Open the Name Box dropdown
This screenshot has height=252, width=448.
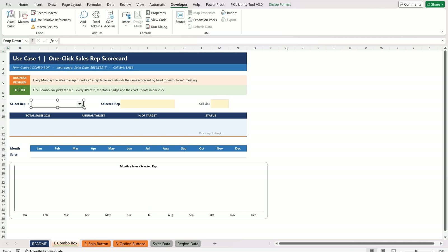point(27,41)
